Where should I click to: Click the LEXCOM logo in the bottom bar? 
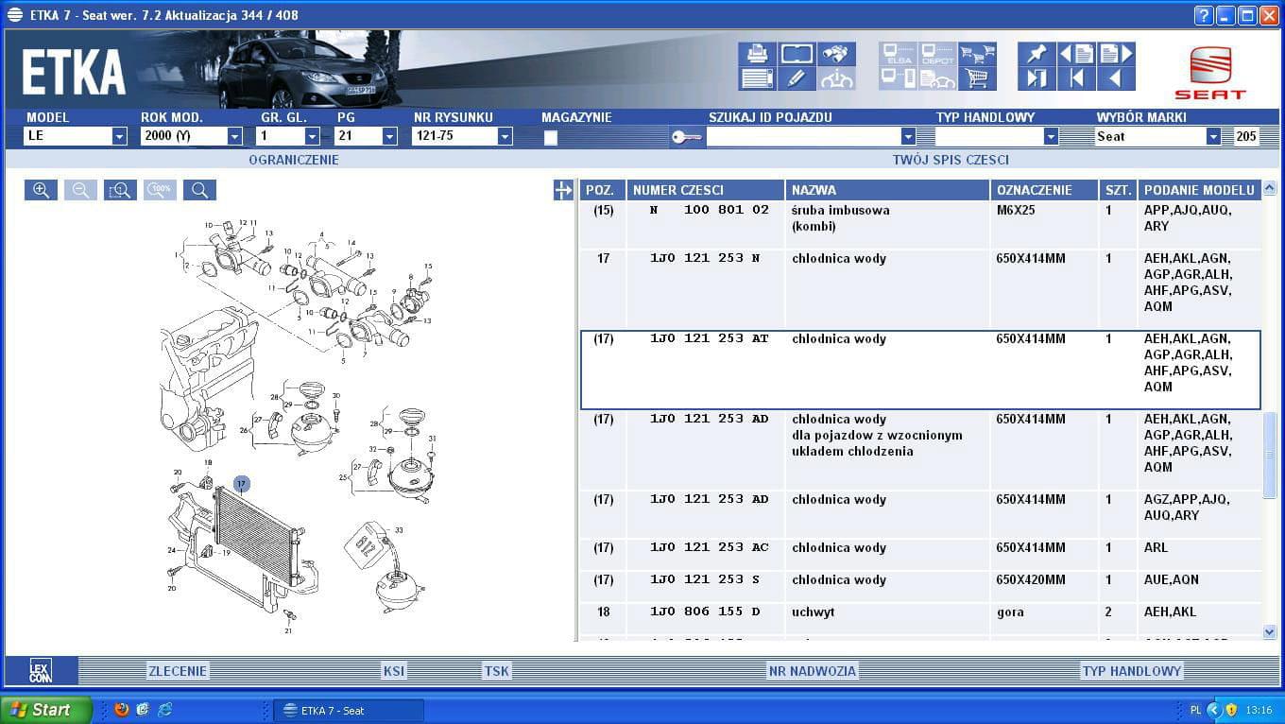click(41, 671)
